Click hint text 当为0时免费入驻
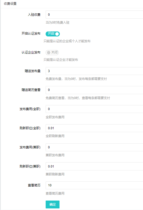Image resolution: width=143 pixels, height=210 pixels. pyautogui.click(x=58, y=23)
